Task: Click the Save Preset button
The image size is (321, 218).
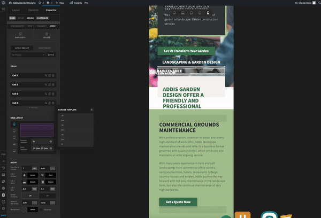Action: 44,48
